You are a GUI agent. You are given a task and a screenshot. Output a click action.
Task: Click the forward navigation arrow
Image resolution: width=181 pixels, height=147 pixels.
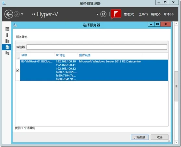17,14
